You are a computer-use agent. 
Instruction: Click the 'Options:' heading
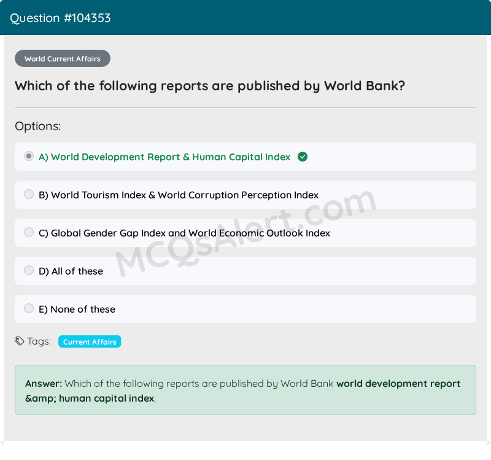[x=38, y=127]
